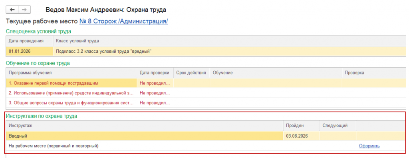The image size is (409, 158).
Task: Click Не проводил… in the Общие вопросы row
Action: click(x=155, y=103)
